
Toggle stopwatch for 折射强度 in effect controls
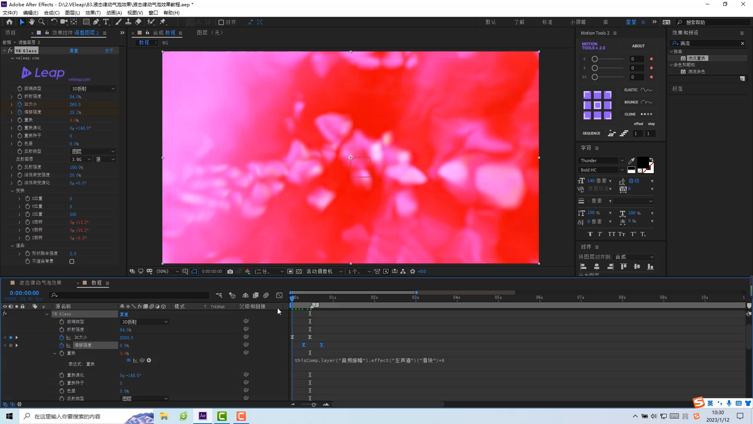[x=20, y=96]
